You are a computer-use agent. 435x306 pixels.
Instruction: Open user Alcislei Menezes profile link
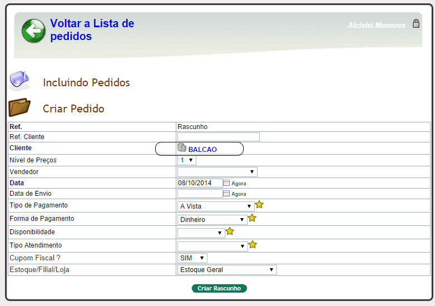click(377, 25)
